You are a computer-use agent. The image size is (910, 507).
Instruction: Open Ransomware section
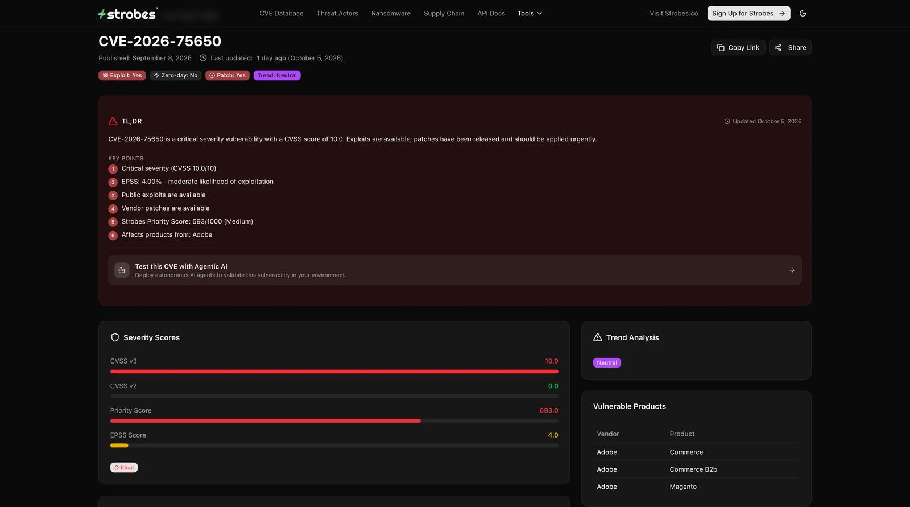pos(391,13)
